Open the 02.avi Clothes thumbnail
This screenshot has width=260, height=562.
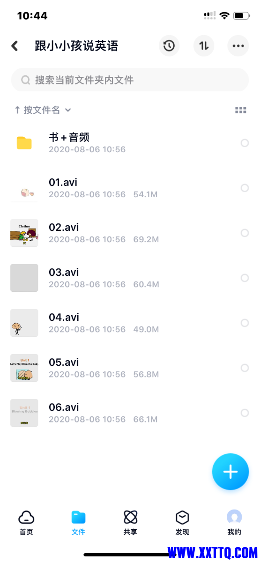pyautogui.click(x=24, y=233)
